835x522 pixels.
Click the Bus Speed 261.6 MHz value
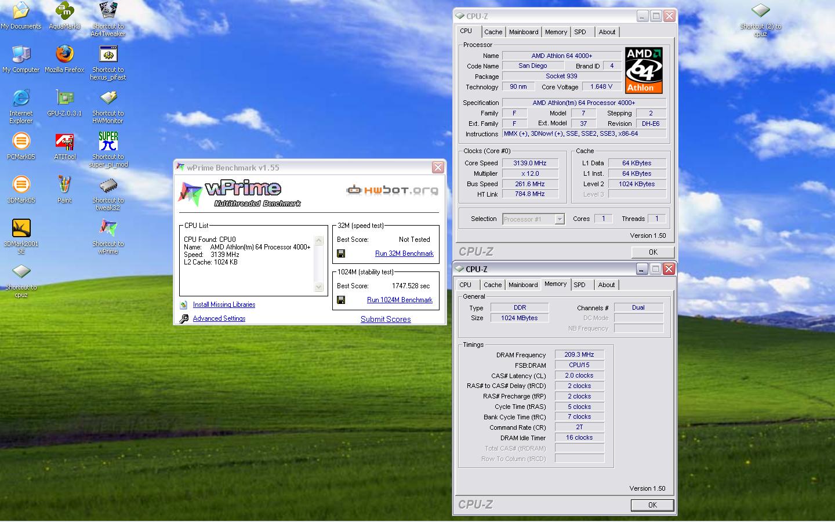pos(530,184)
